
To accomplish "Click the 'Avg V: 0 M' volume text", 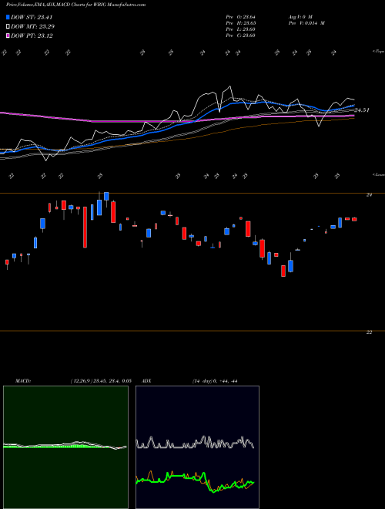I will click(x=300, y=17).
